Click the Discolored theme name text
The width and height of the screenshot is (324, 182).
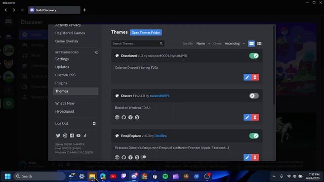coord(129,56)
